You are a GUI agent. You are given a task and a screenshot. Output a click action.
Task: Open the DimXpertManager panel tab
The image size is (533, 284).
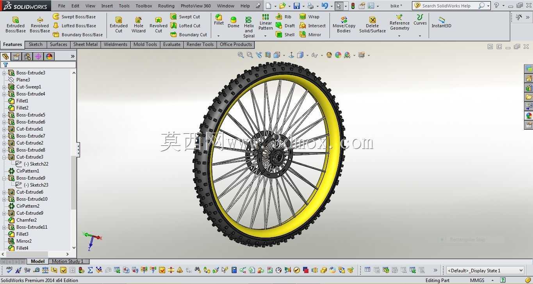pyautogui.click(x=38, y=56)
